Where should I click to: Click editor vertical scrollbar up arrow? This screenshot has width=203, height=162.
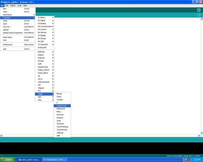coord(202,19)
